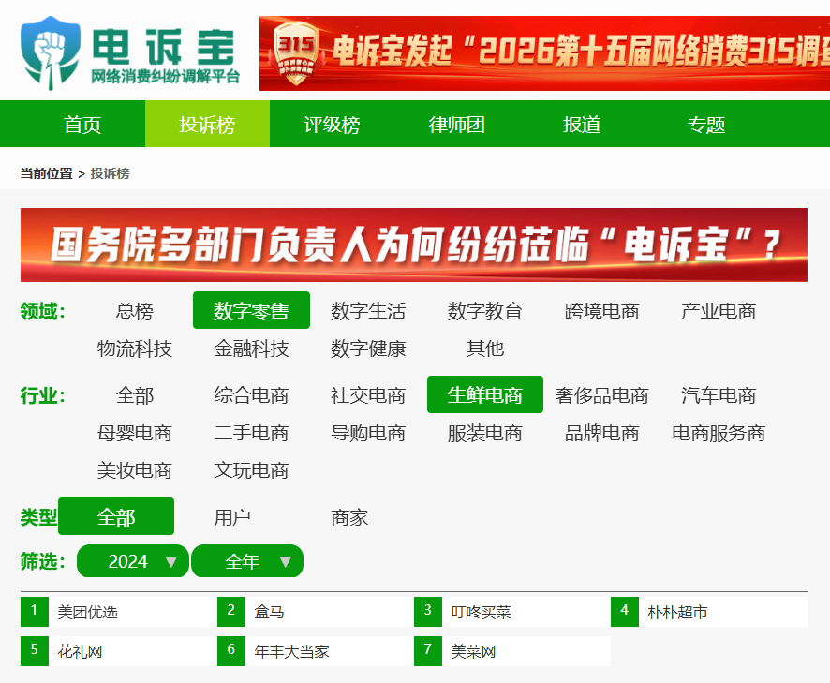Choose the 母婴电商 industry
Image resolution: width=830 pixels, height=683 pixels.
point(135,433)
